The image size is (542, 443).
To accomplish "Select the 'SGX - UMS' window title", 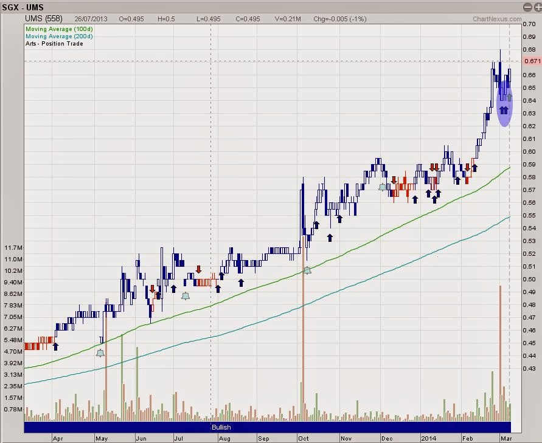I will [x=23, y=7].
